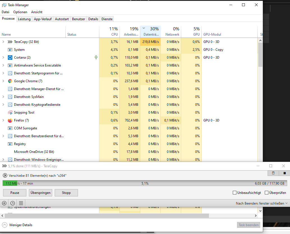Open the Optionen menu
This screenshot has width=290, height=234.
[x=20, y=12]
